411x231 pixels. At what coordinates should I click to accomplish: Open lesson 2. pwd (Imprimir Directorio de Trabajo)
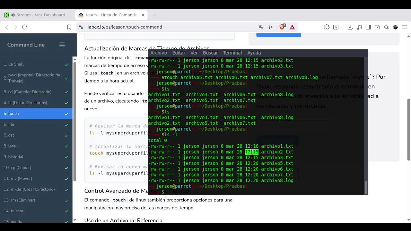click(x=36, y=78)
